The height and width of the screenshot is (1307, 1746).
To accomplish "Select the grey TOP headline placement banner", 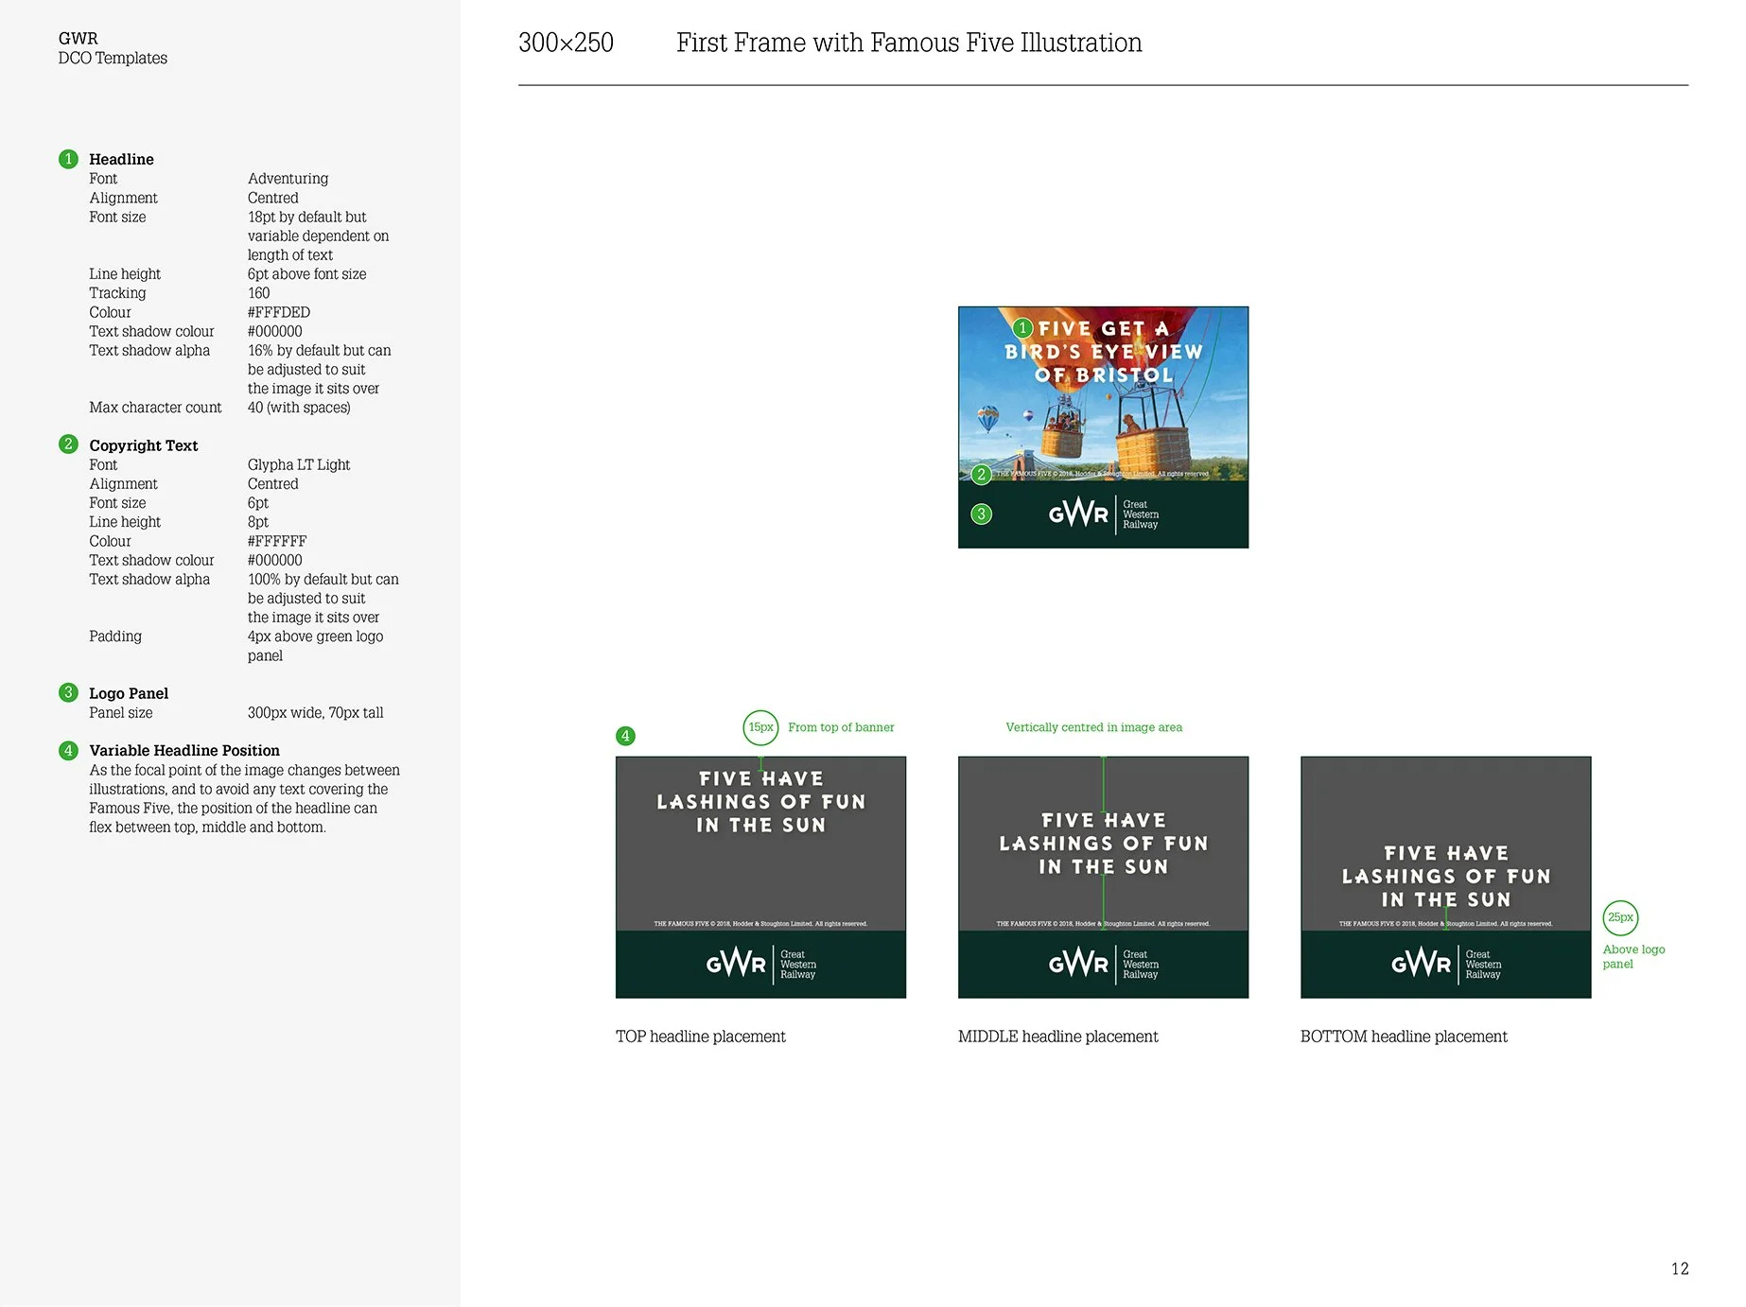I will coord(760,878).
